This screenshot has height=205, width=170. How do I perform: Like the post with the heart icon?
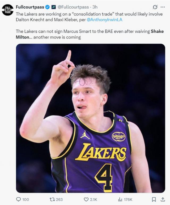[x=86, y=199]
